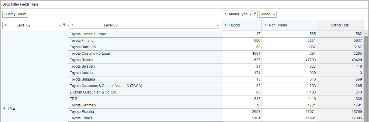
Task: Click Grand Total value 17095 for France
Action: (340, 118)
